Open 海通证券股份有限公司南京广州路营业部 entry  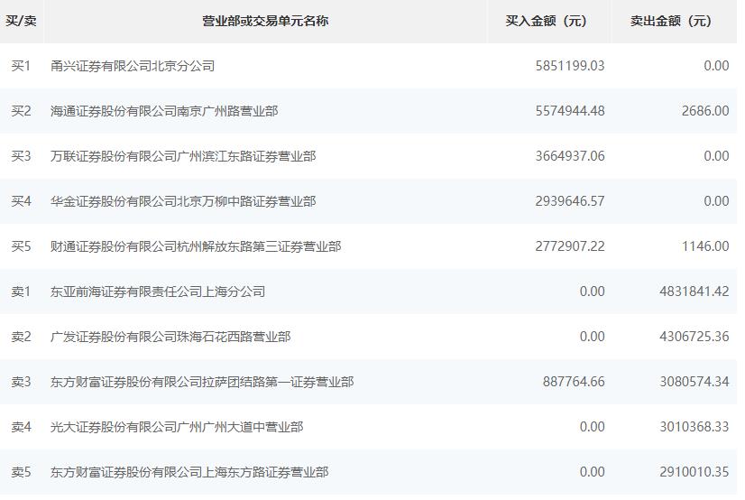tap(164, 111)
